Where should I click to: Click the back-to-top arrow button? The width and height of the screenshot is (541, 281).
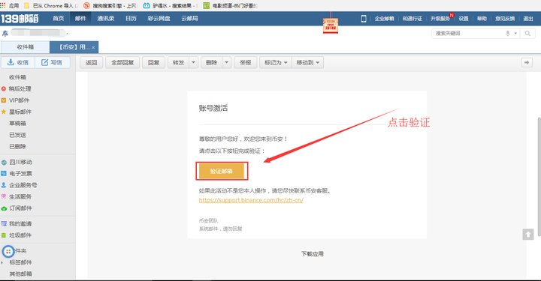point(528,235)
